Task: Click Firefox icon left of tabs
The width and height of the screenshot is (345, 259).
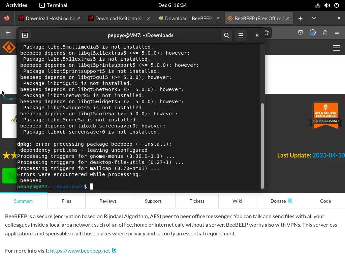Action: click(x=7, y=18)
